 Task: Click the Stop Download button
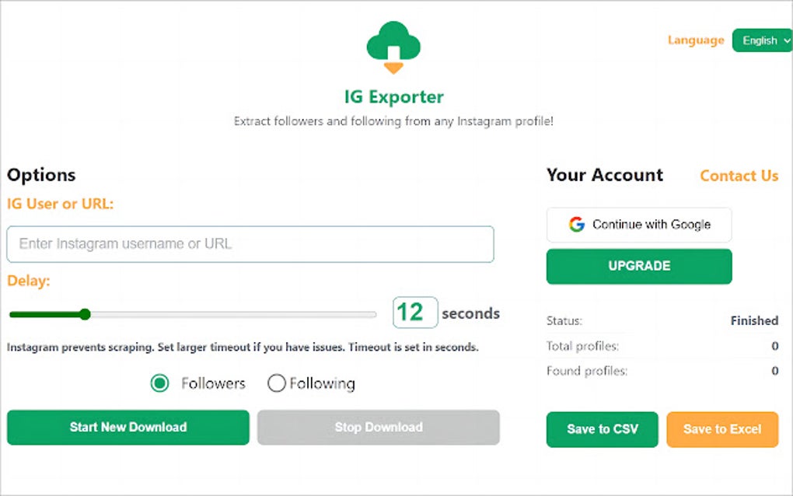tap(378, 427)
